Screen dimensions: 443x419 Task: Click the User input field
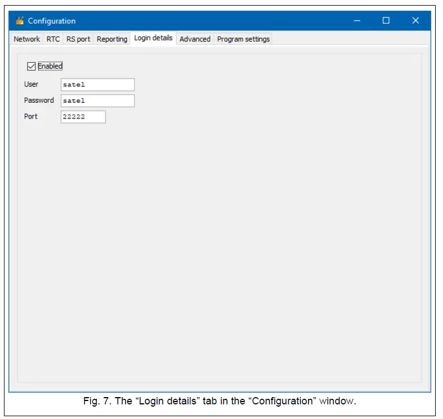[98, 85]
